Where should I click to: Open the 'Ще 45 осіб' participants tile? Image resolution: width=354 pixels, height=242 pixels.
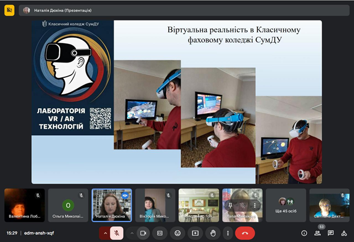[286, 205]
